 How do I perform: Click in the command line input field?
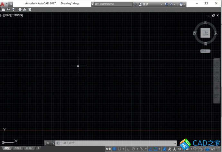click(116, 143)
